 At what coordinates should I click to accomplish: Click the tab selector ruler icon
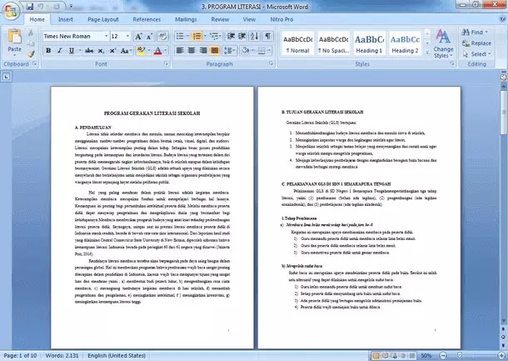[7, 77]
